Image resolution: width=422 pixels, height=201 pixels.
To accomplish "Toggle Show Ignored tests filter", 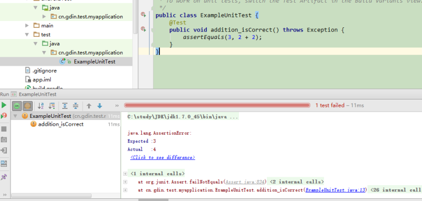I will [x=27, y=106].
